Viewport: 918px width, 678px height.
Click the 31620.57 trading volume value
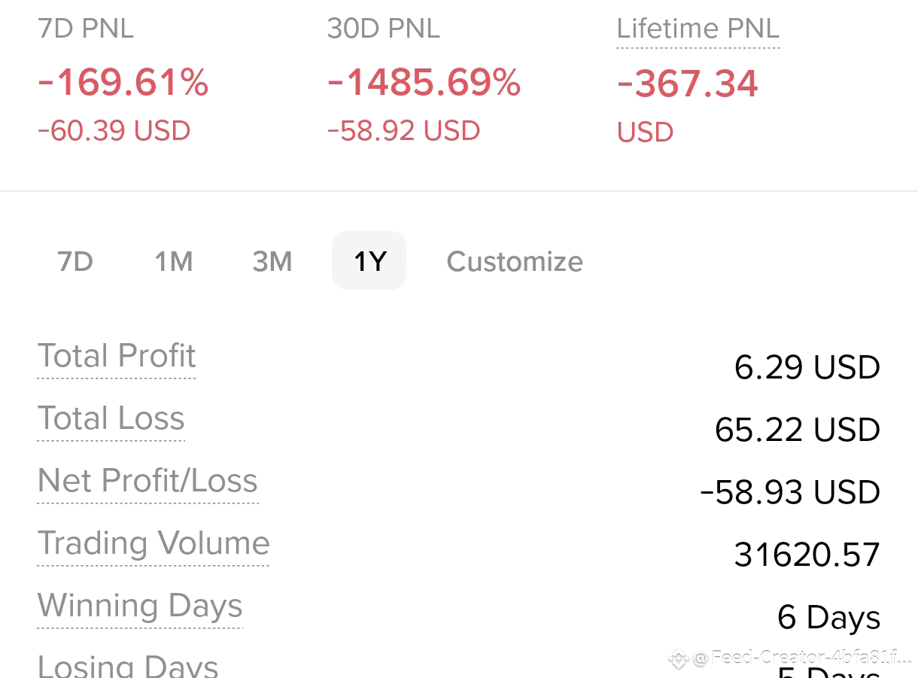[807, 555]
